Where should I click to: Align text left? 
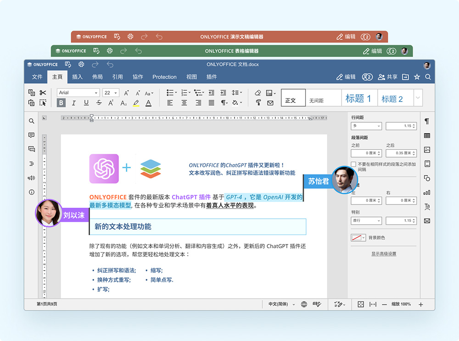tap(170, 102)
